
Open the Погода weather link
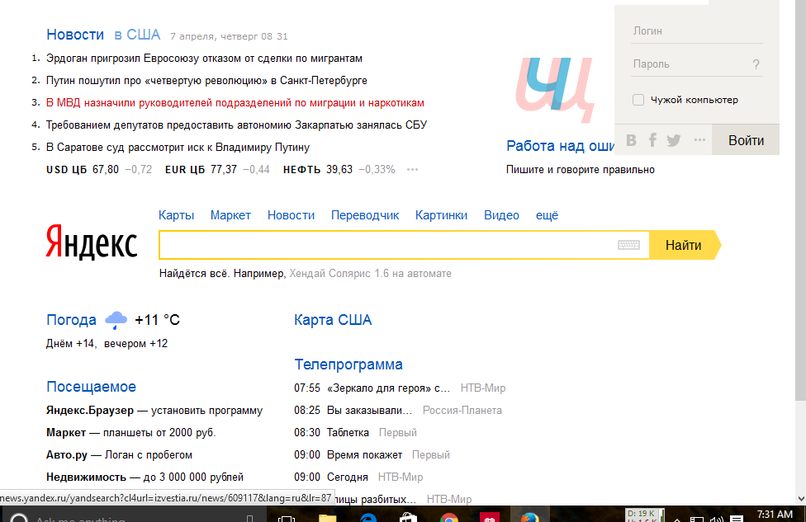(x=71, y=320)
